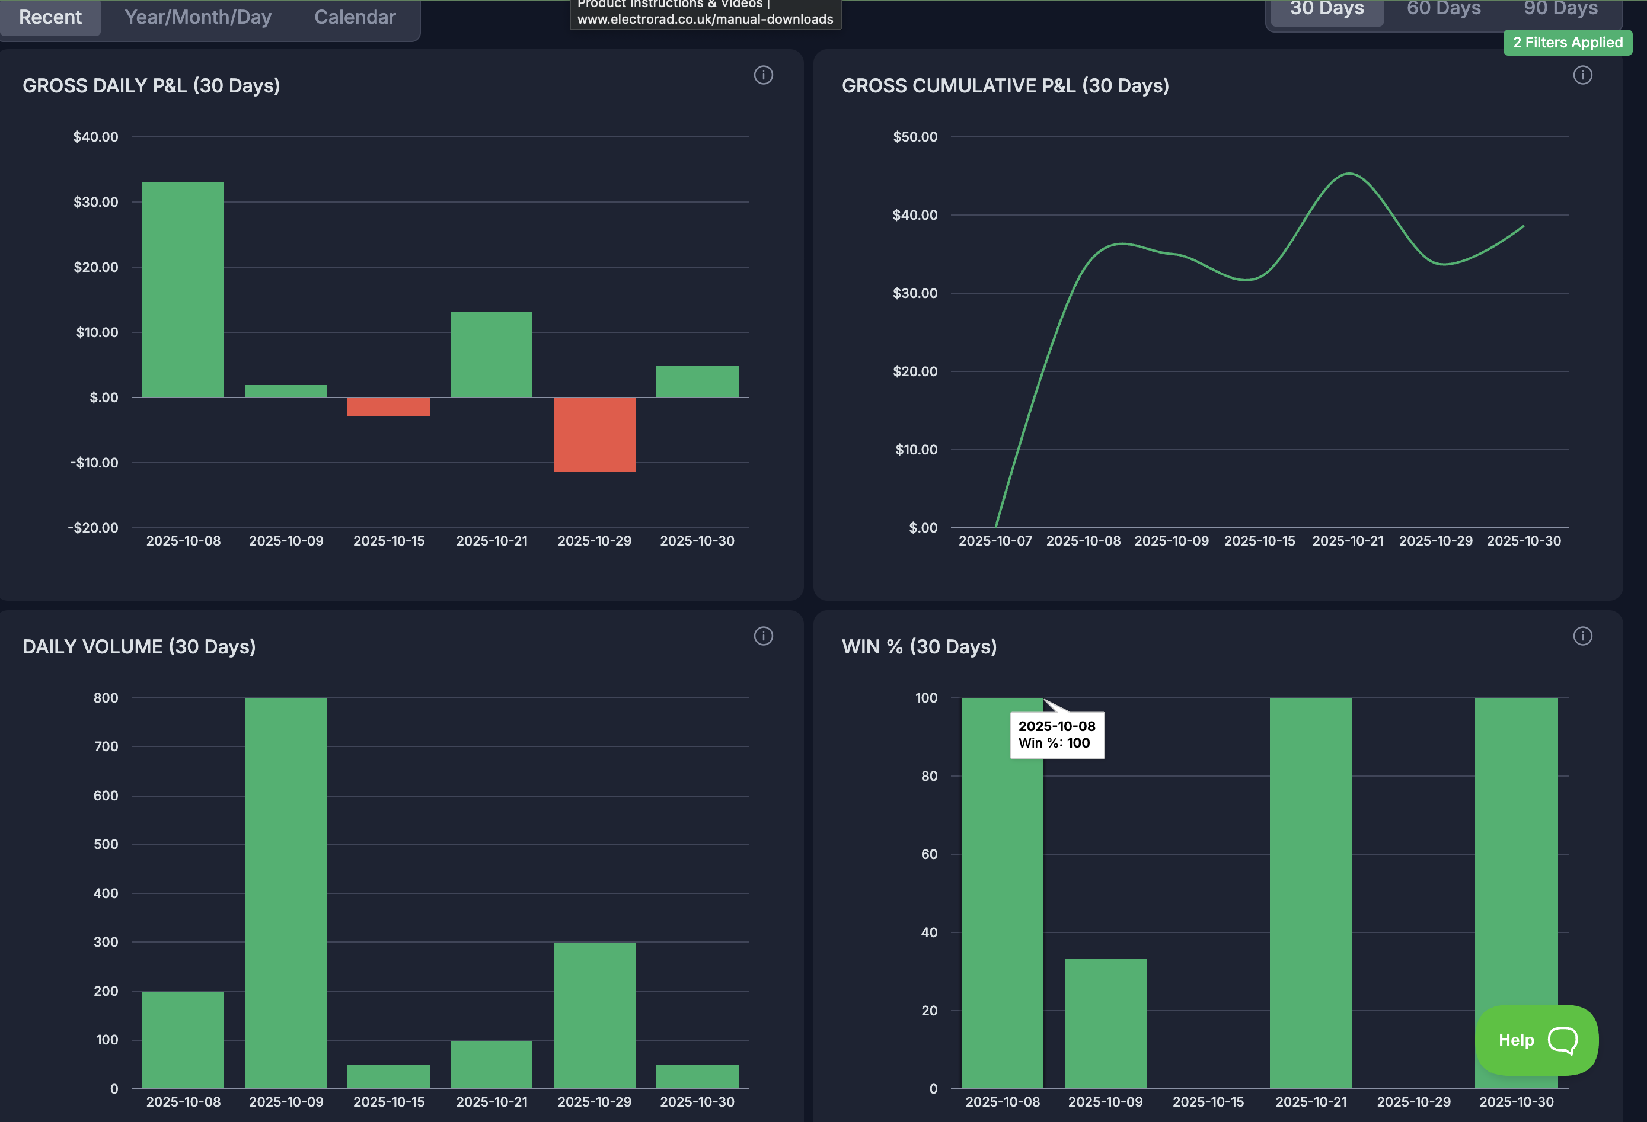Select the 60 Days range
The width and height of the screenshot is (1647, 1122).
[1443, 10]
